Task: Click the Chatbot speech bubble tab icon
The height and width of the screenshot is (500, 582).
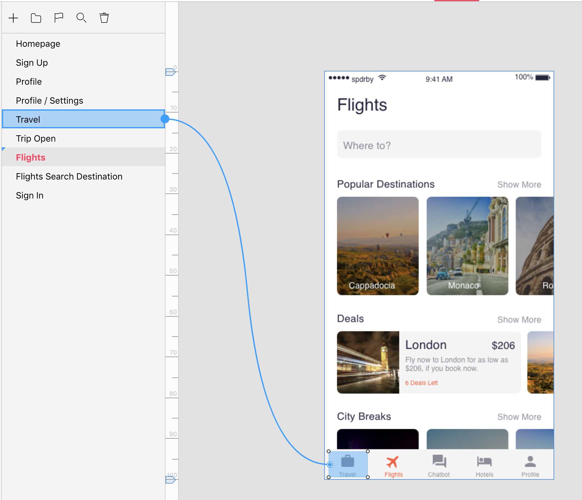Action: (439, 461)
